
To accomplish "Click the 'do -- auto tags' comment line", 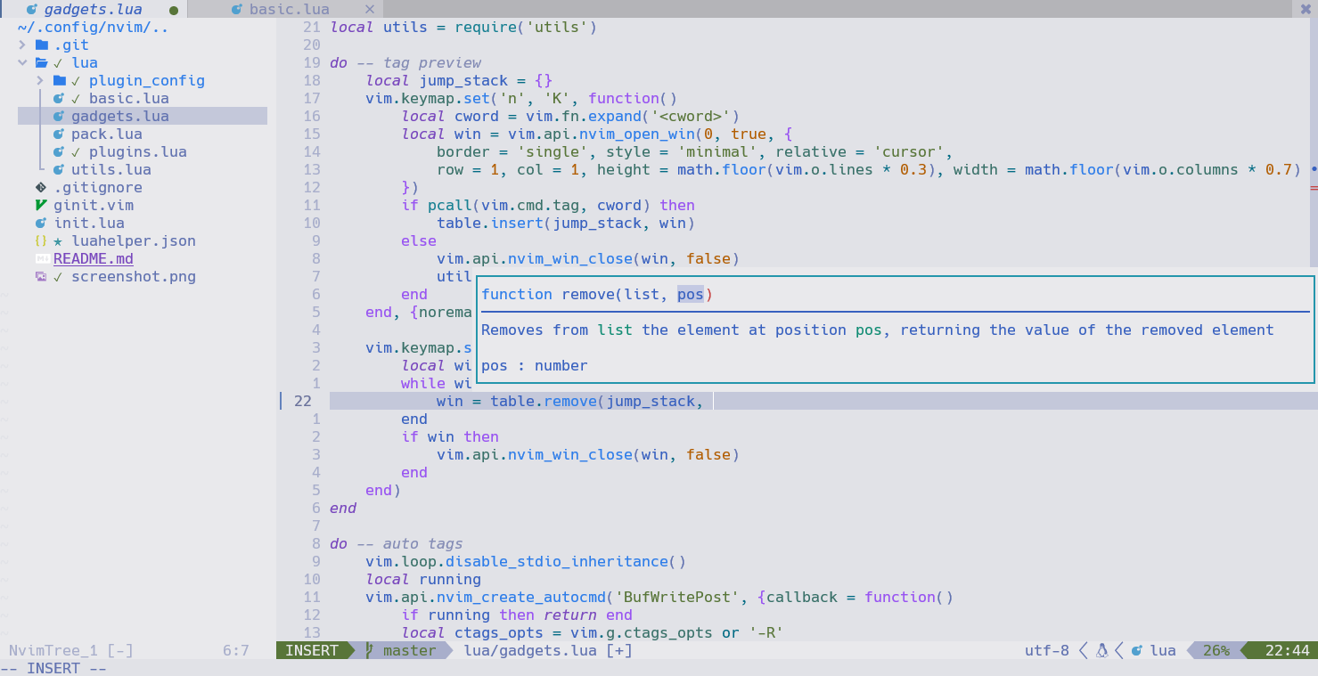I will (x=397, y=543).
